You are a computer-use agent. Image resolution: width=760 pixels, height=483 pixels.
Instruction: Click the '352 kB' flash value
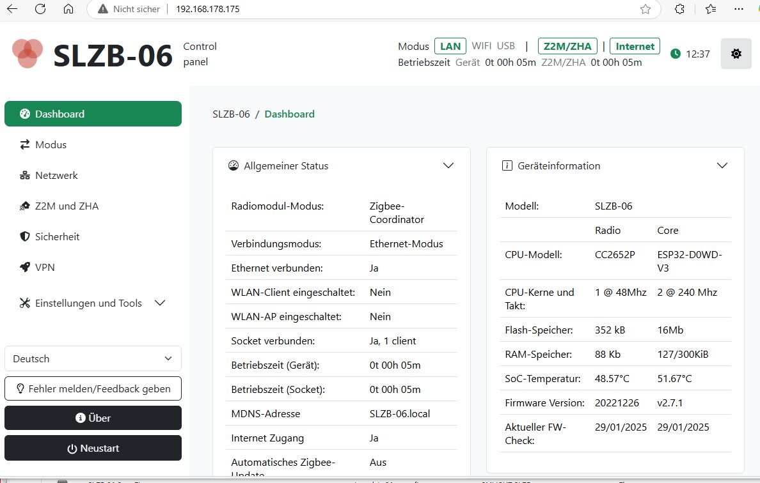pos(610,330)
